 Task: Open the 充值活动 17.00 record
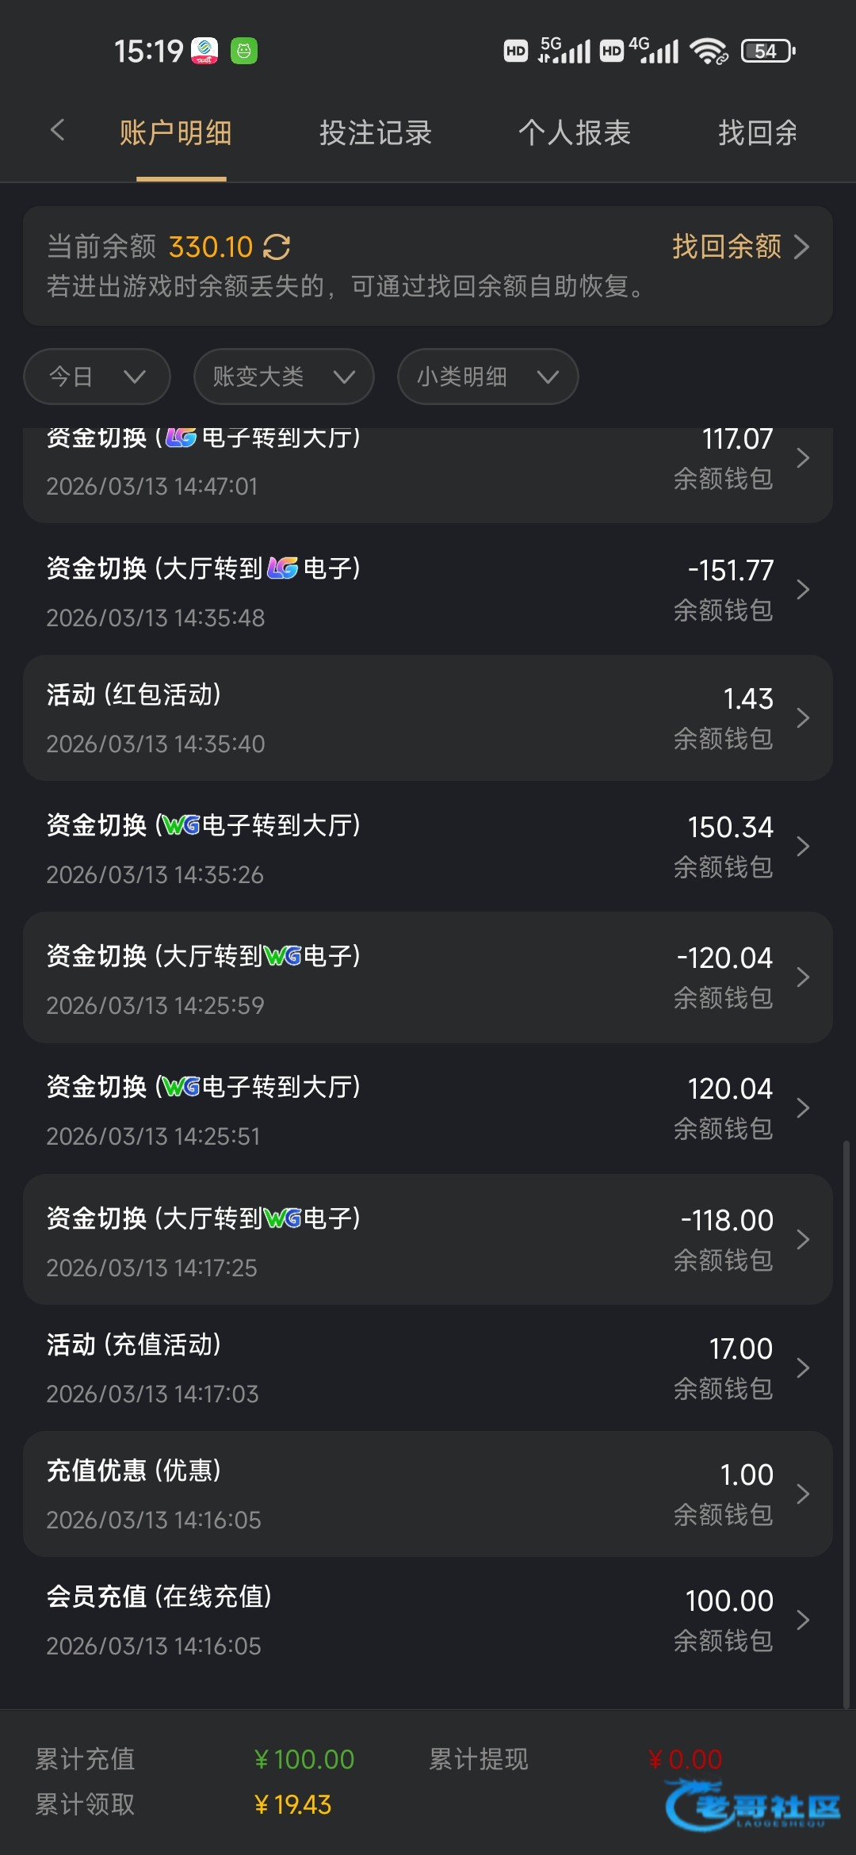[428, 1368]
